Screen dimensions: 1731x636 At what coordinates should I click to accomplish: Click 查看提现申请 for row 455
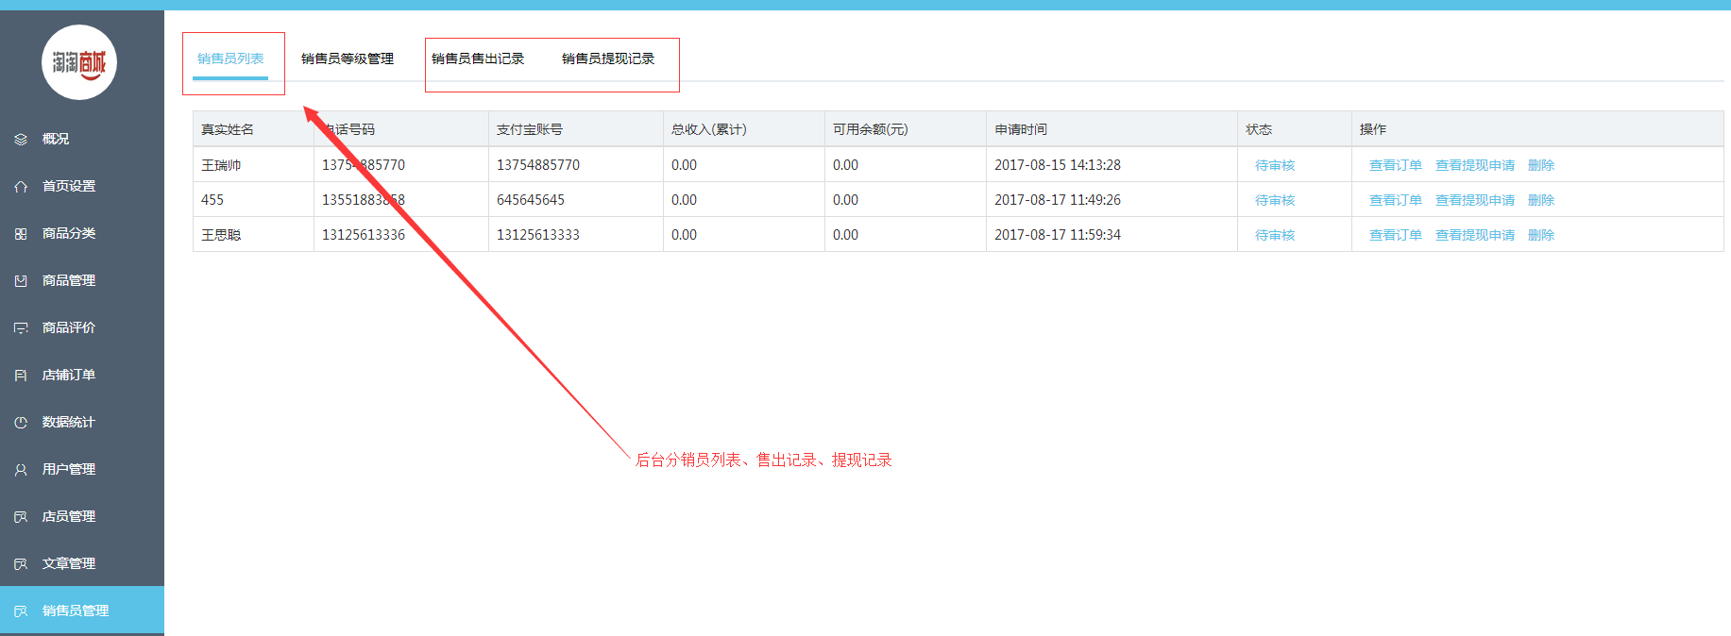1475,200
